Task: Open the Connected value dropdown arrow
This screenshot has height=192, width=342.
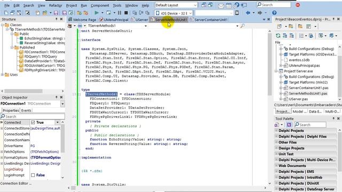Action: (58, 122)
